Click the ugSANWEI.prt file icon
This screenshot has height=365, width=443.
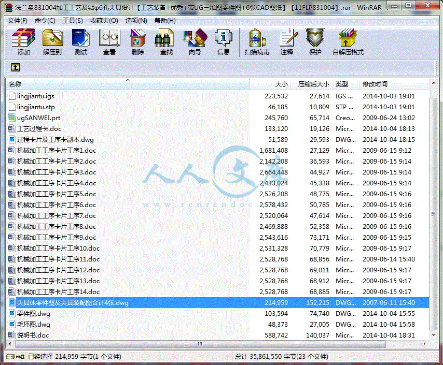click(12, 118)
